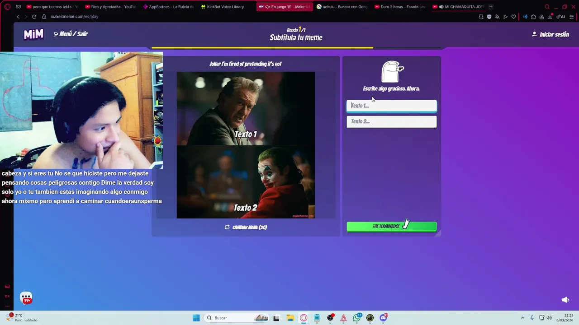Switch to 'Rica y Apretadita - YouTube' tab
This screenshot has height=325, width=579.
(110, 7)
